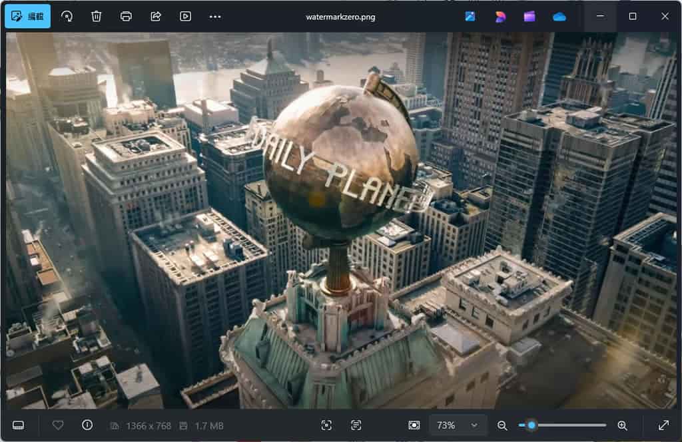Maximize the Photos window

pos(633,16)
